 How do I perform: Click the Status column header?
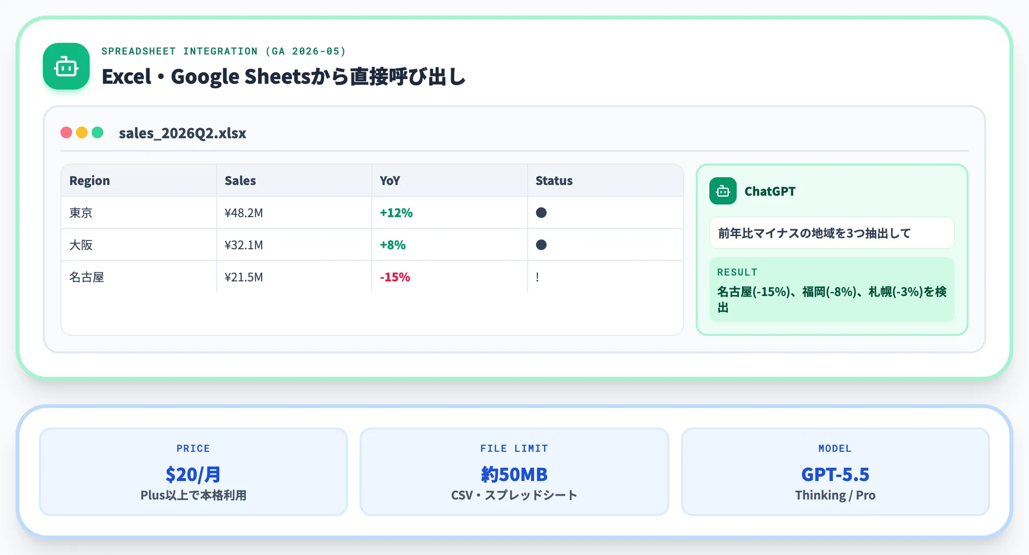[x=605, y=181]
